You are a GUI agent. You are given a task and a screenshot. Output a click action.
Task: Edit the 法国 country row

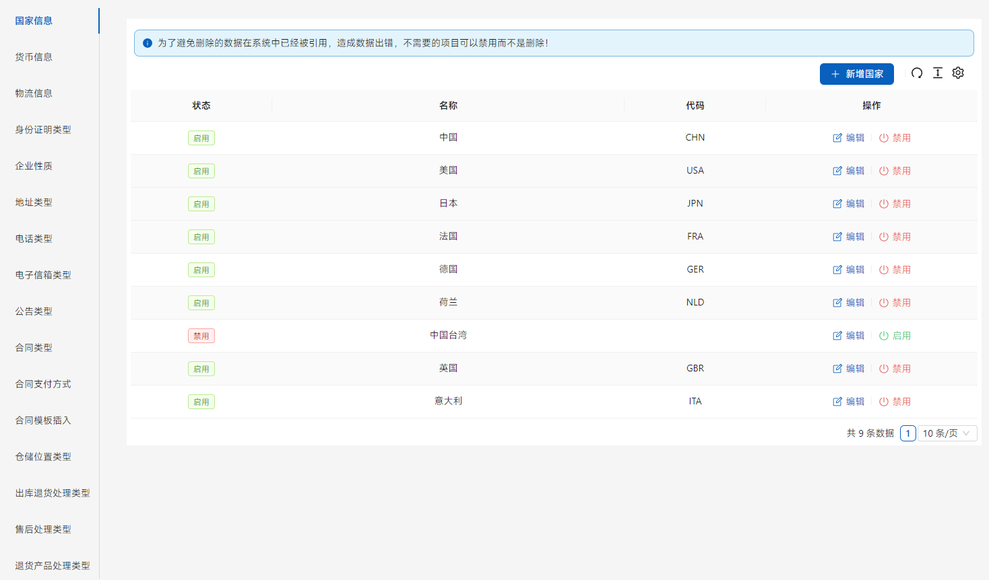click(x=848, y=237)
